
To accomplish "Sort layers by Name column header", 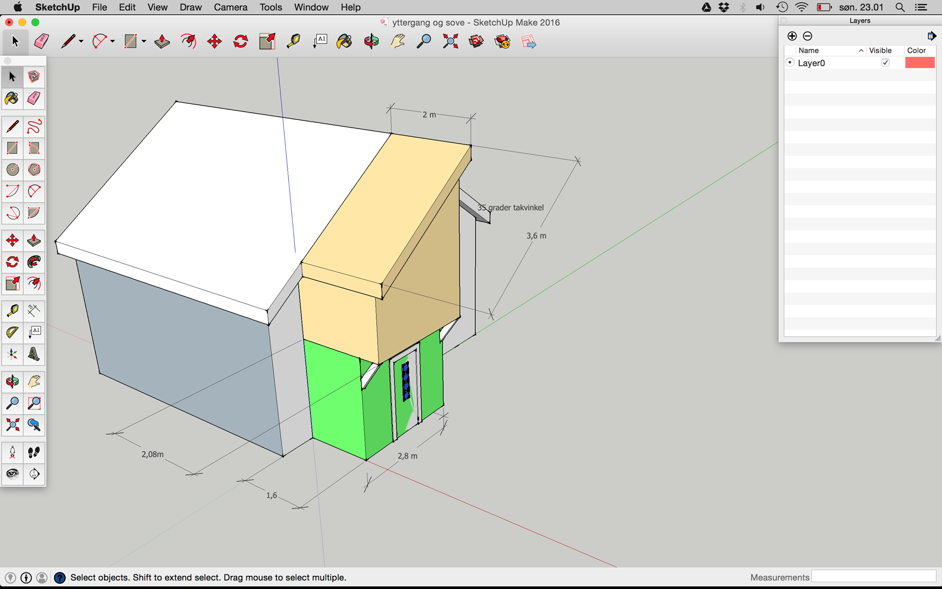I will tap(809, 50).
